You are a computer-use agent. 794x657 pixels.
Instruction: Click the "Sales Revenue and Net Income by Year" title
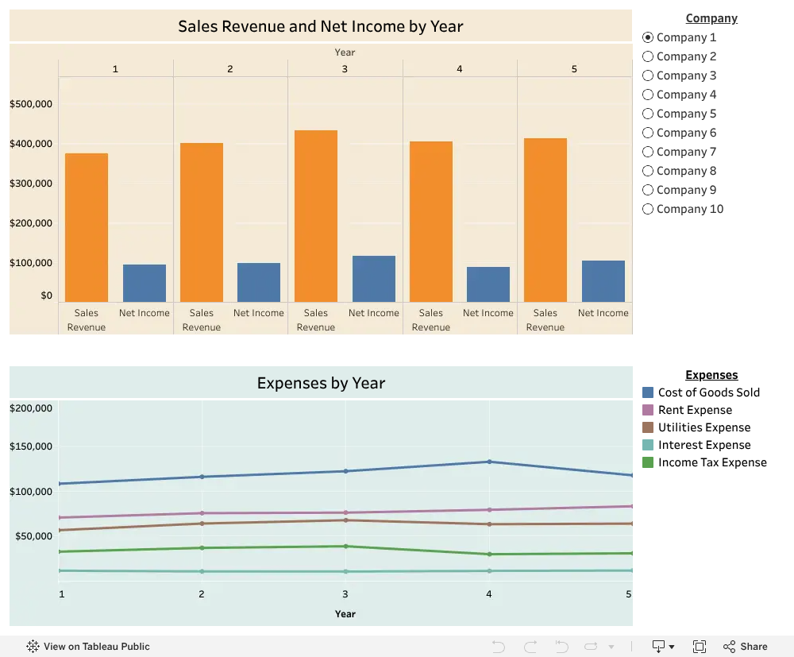pyautogui.click(x=321, y=26)
